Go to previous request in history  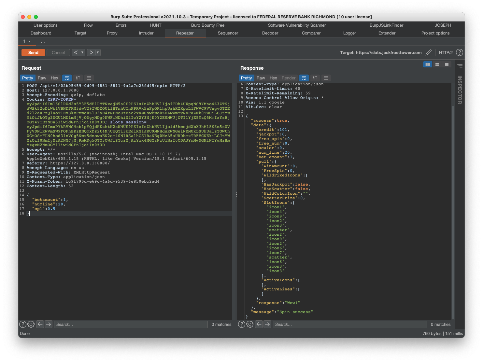point(76,52)
